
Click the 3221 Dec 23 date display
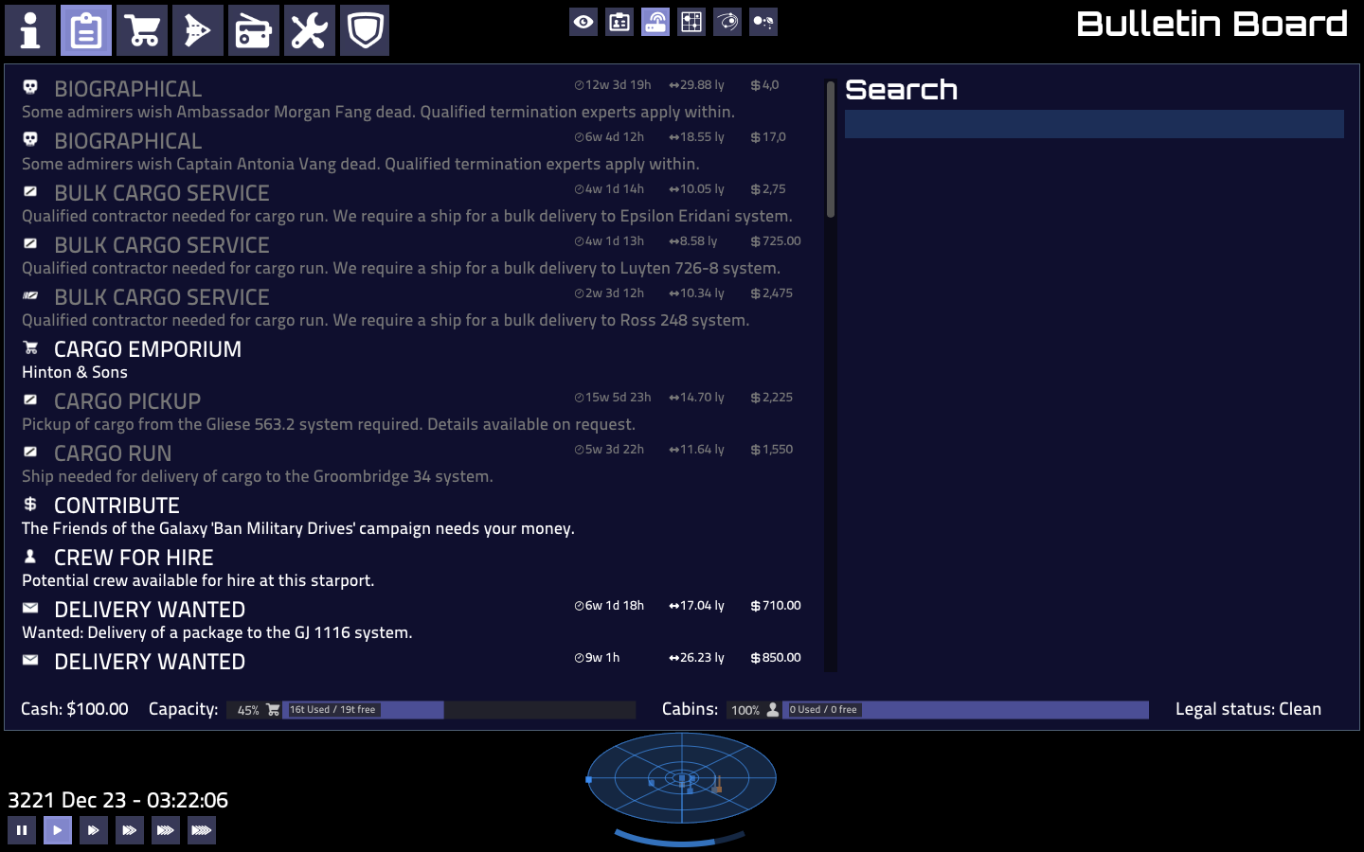[118, 800]
